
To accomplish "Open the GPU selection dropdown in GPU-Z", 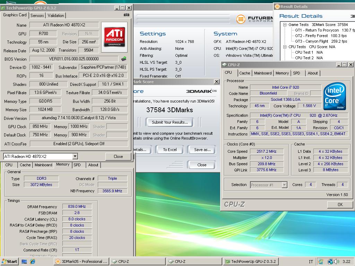I will (75, 156).
